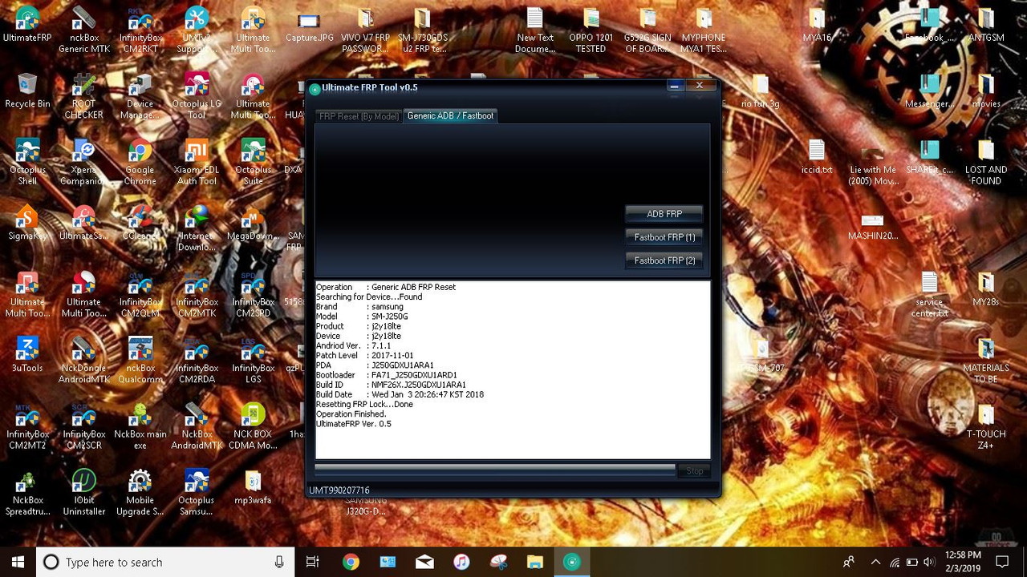Viewport: 1027px width, 577px height.
Task: Show hidden system tray icons
Action: 875,562
